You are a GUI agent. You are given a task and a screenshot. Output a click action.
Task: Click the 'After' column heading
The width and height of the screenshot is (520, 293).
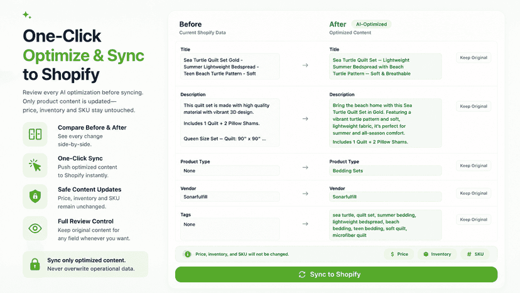point(338,25)
